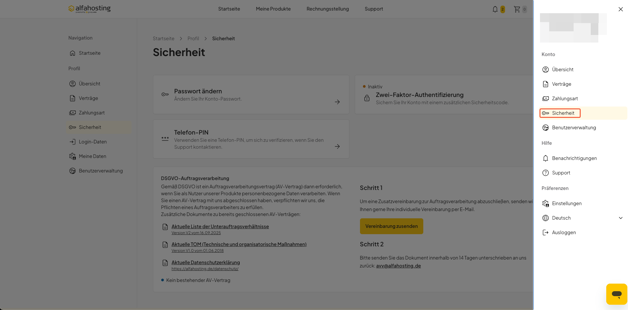Screen dimensions: 628x310
Task: Open Rechnungsstellung in top navigation
Action: [x=328, y=9]
